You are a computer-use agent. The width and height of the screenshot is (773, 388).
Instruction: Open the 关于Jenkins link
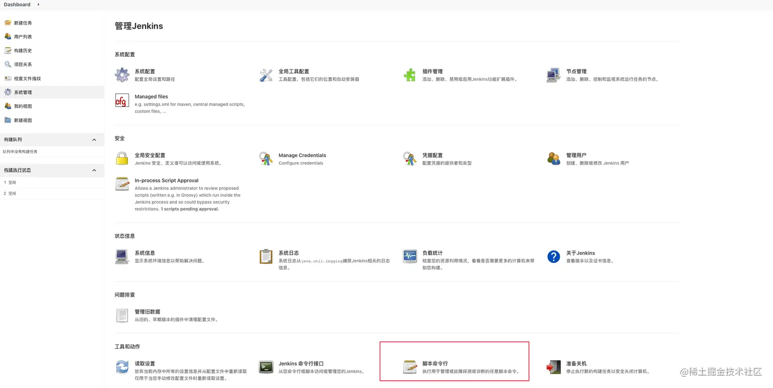(x=580, y=253)
